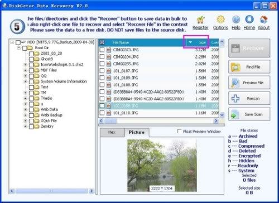The width and height of the screenshot is (279, 203).
Task: Click the folder icon of Zemitry
Action: point(37,127)
